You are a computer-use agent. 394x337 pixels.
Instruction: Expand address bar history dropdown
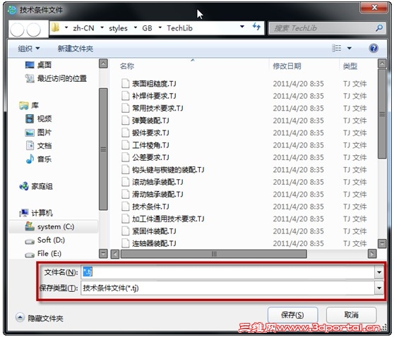(242, 27)
